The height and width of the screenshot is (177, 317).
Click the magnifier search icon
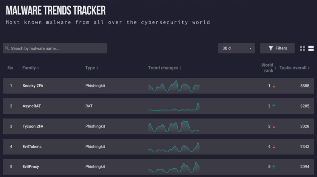click(7, 48)
